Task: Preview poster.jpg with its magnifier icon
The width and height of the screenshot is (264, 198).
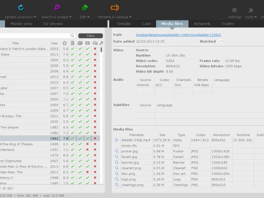Action: pyautogui.click(x=117, y=151)
